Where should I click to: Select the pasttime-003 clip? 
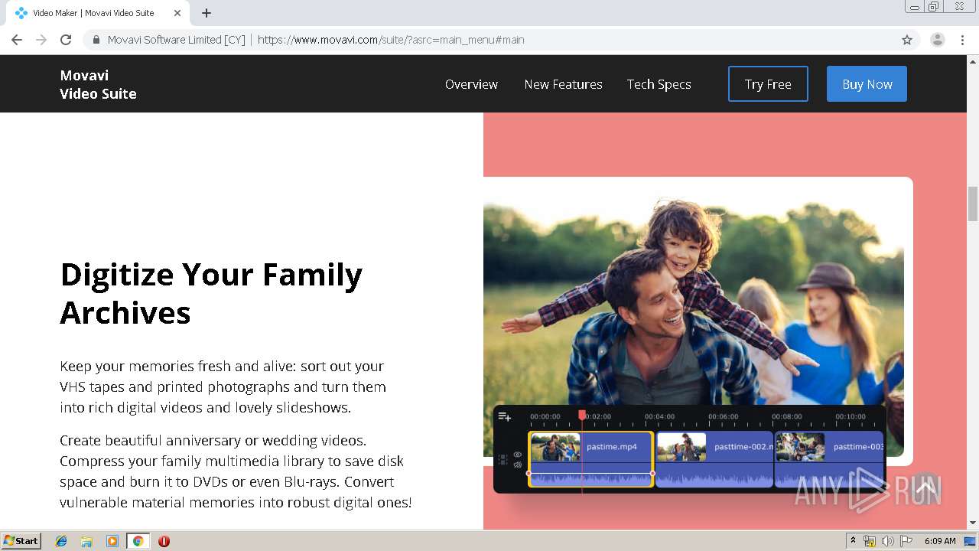[829, 458]
